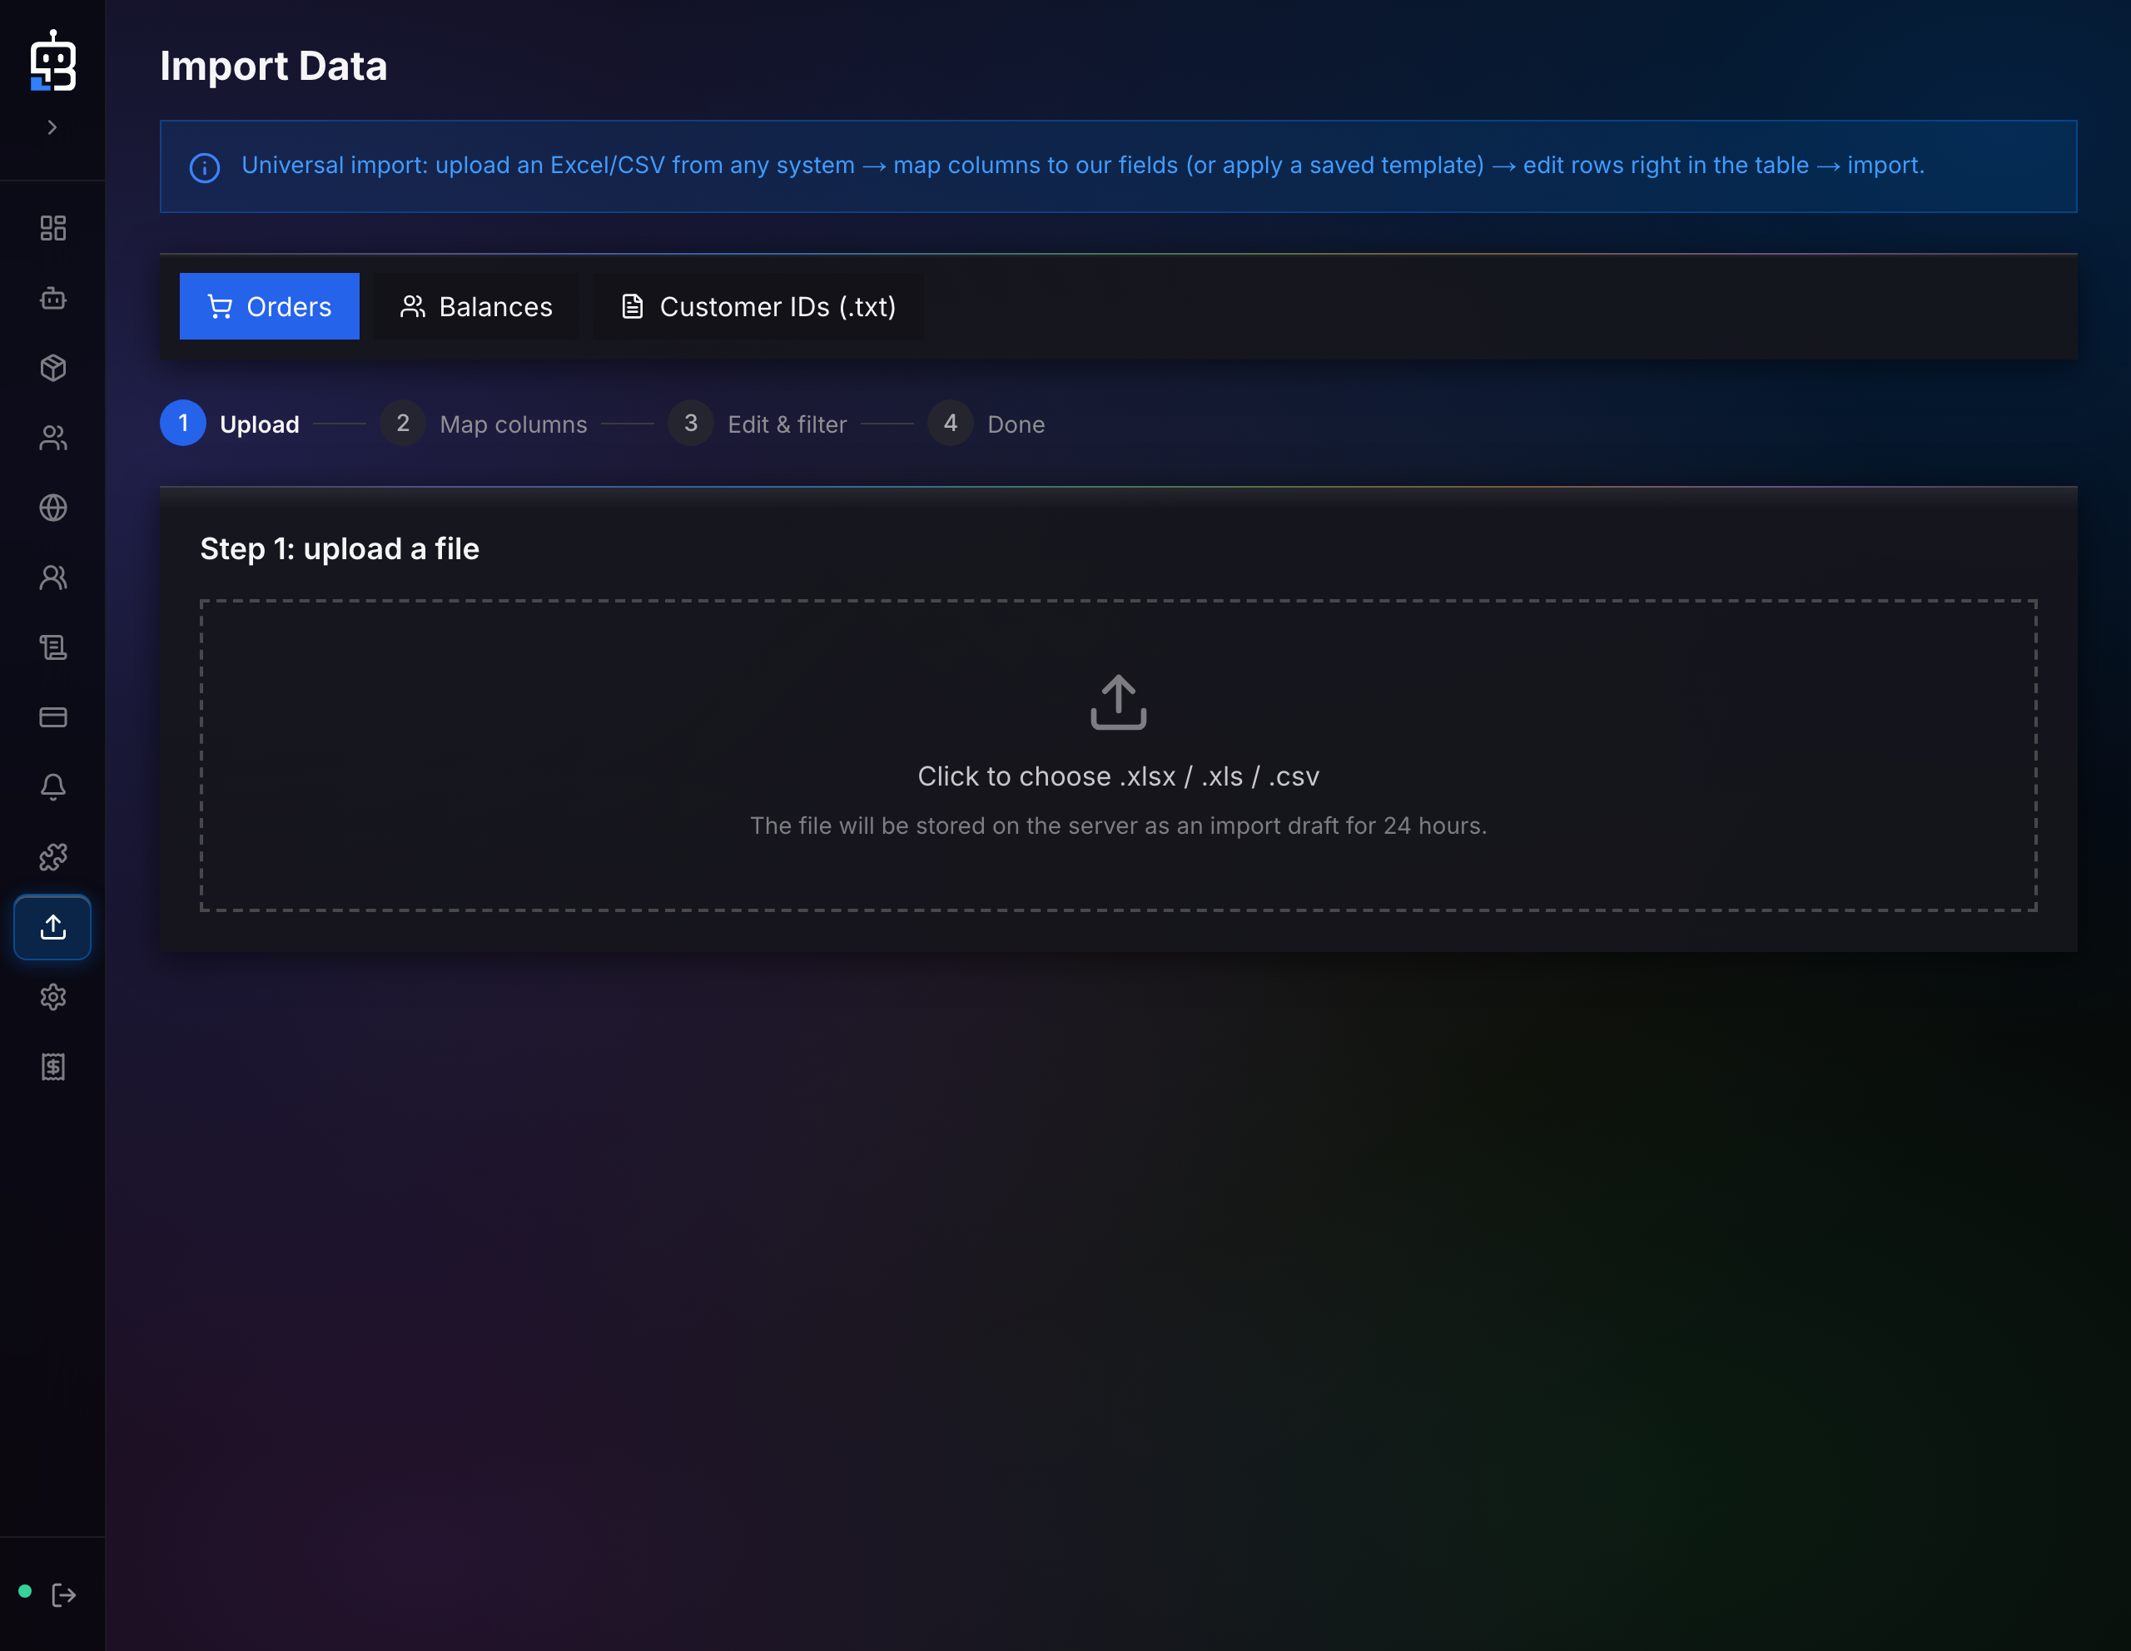Screen dimensions: 2131x1651
Task: Open the settings gear icon
Action: click(52, 997)
